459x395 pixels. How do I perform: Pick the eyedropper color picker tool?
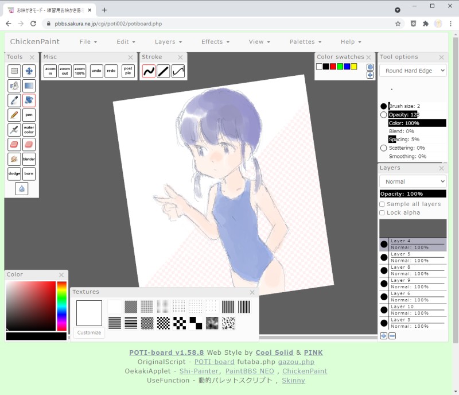coord(14,100)
